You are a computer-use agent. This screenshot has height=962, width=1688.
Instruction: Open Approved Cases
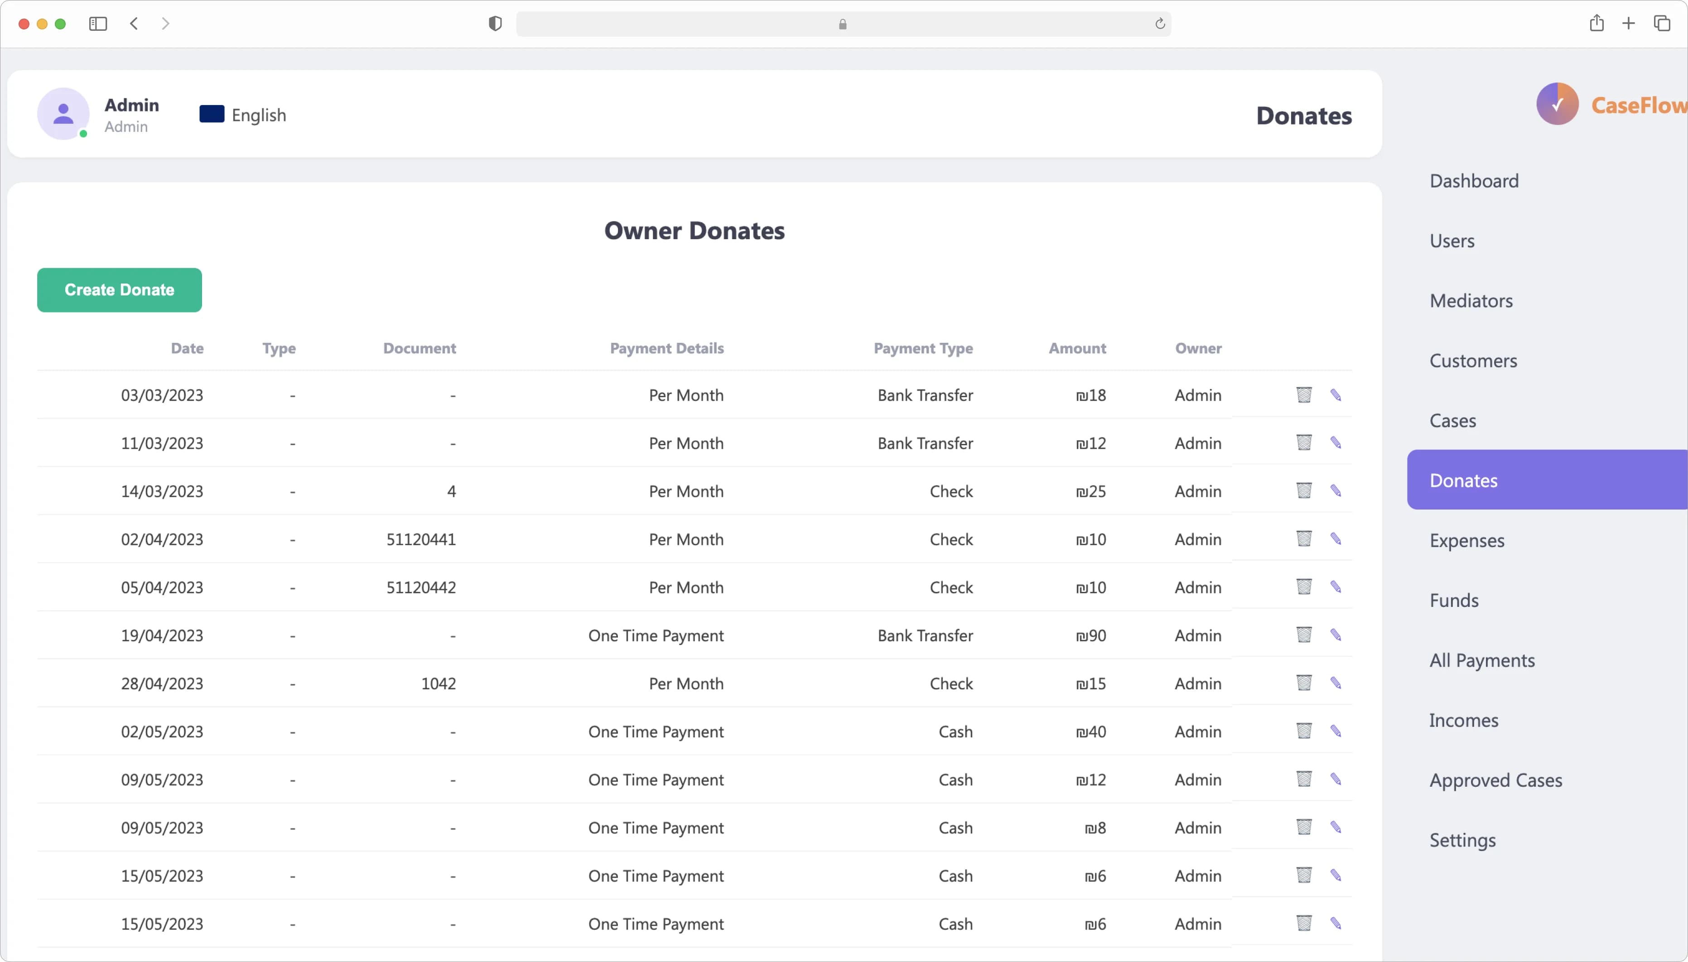tap(1496, 781)
